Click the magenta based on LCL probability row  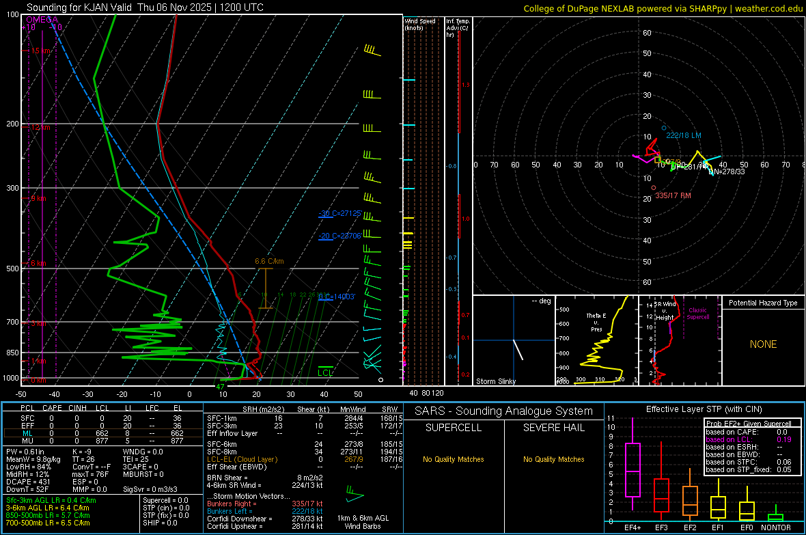click(749, 439)
